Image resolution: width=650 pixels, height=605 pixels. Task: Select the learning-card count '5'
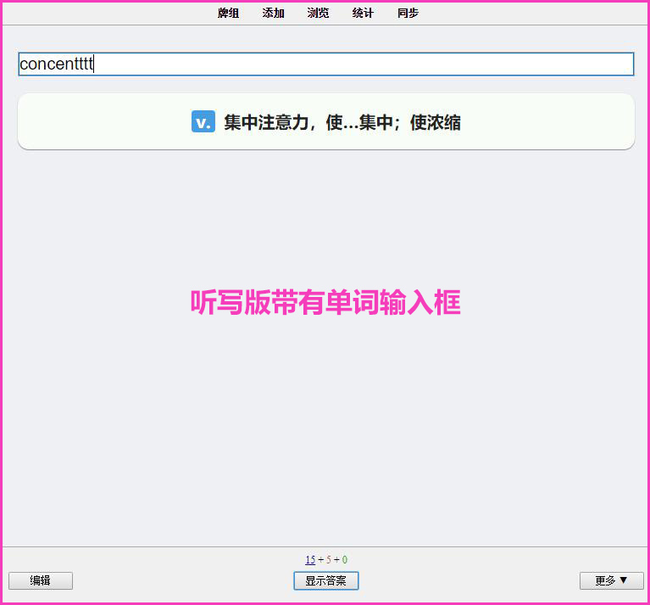(328, 560)
